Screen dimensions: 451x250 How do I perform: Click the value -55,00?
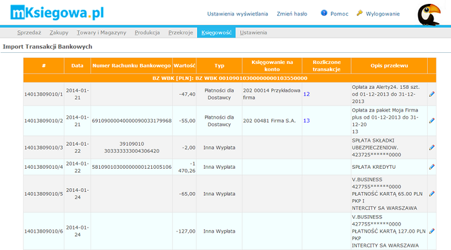click(187, 120)
